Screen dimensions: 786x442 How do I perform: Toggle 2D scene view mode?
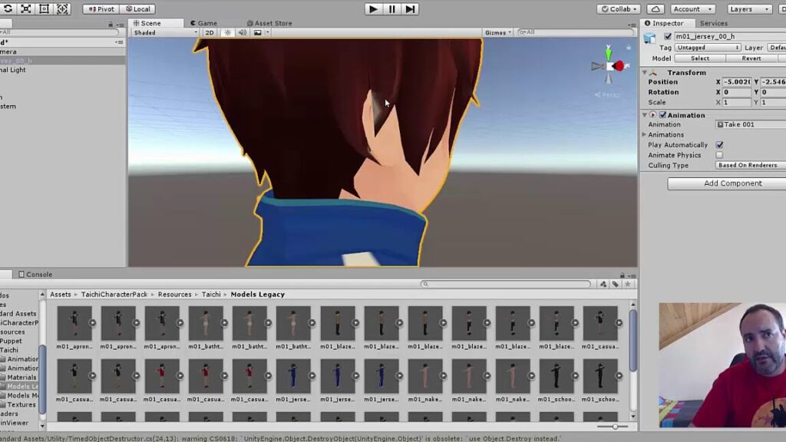(210, 32)
